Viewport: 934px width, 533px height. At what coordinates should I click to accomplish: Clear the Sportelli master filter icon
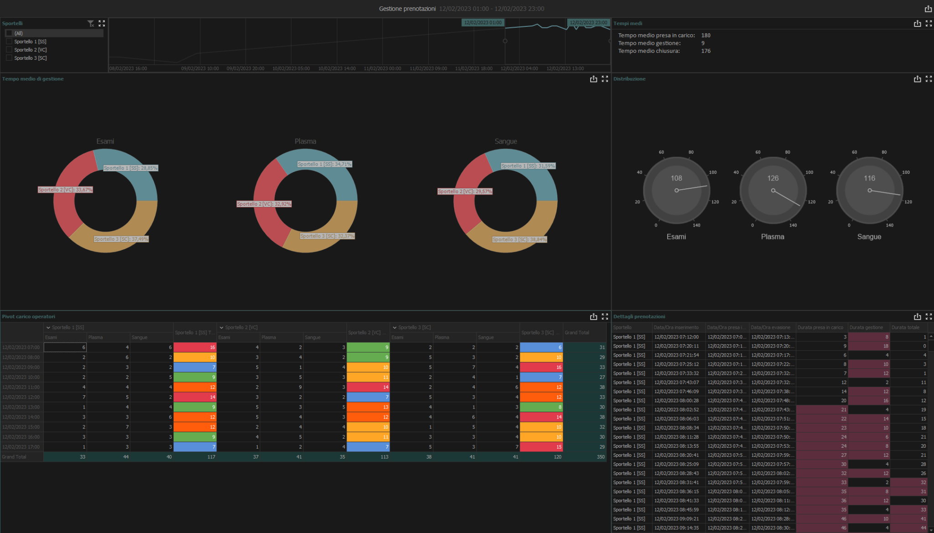(x=91, y=23)
